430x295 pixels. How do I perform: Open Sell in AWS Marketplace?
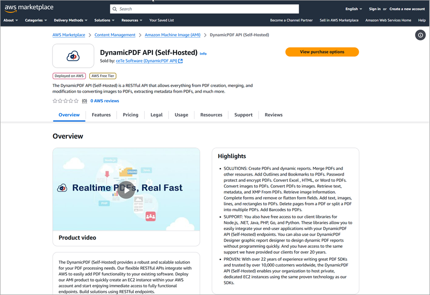click(x=339, y=20)
